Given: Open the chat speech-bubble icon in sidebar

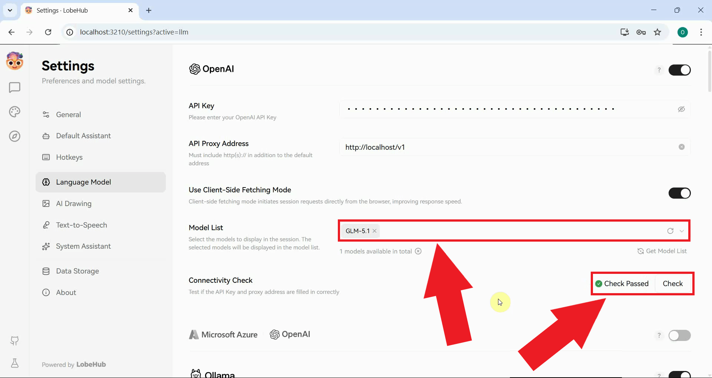Looking at the screenshot, I should coord(14,87).
